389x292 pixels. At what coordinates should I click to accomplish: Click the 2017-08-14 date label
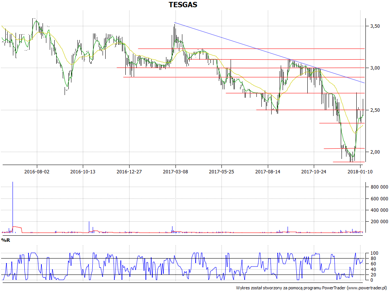point(268,171)
